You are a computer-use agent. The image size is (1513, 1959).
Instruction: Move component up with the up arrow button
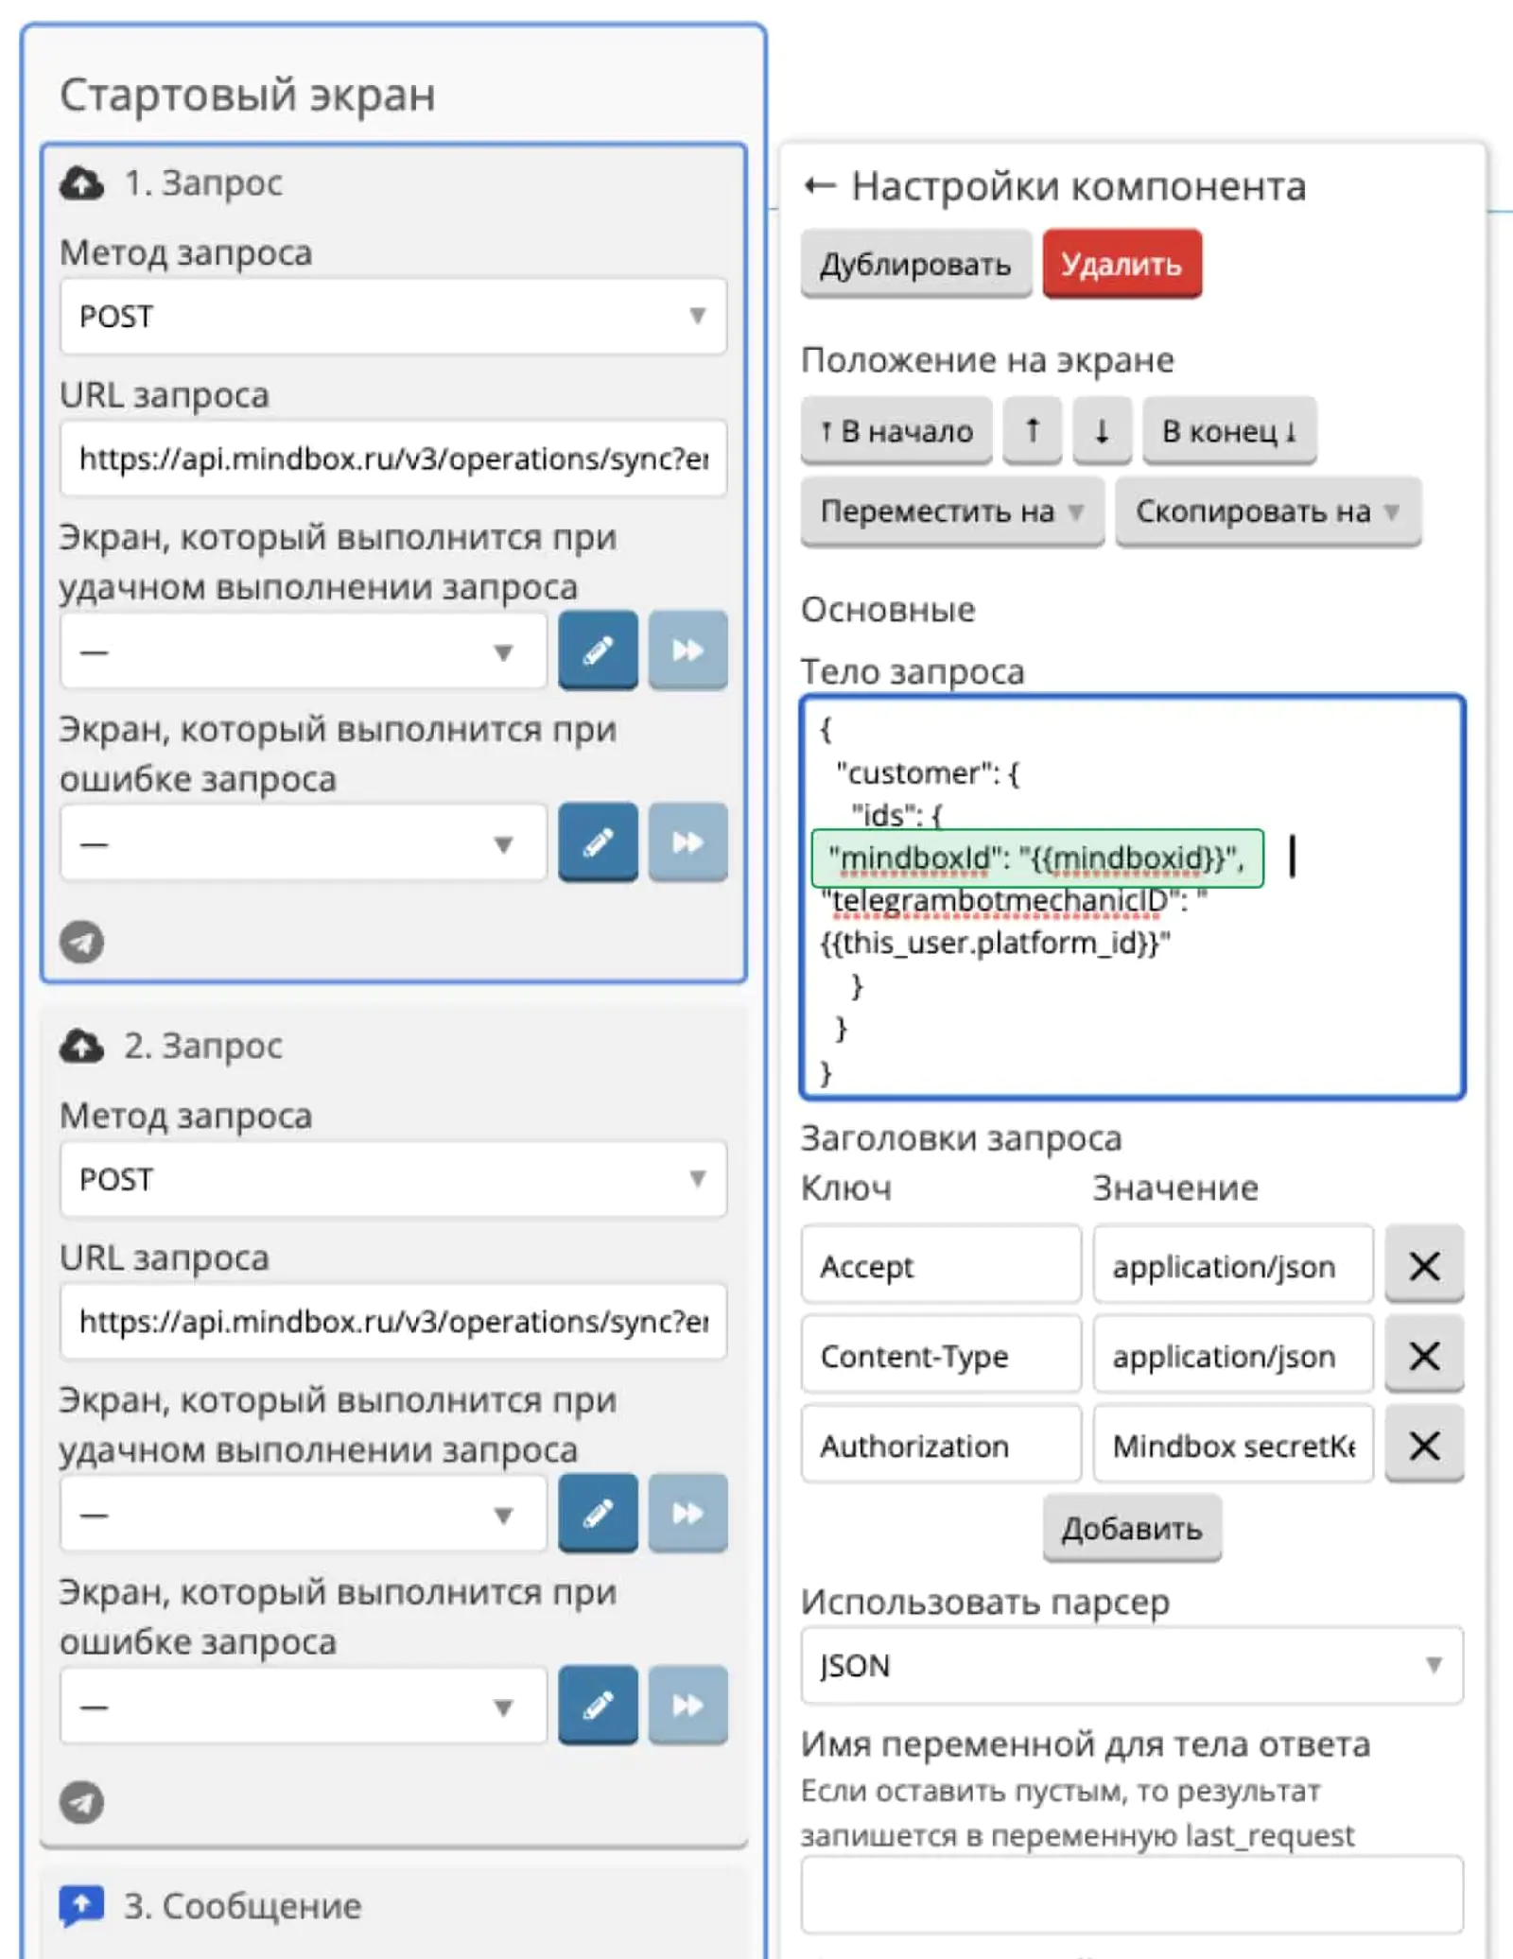tap(1032, 431)
